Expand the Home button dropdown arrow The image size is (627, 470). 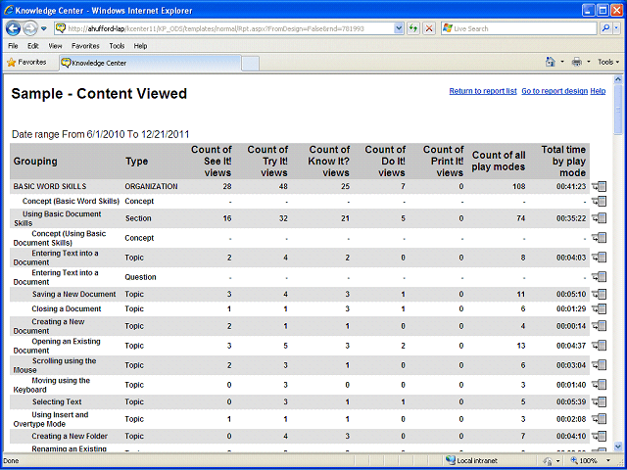(561, 62)
